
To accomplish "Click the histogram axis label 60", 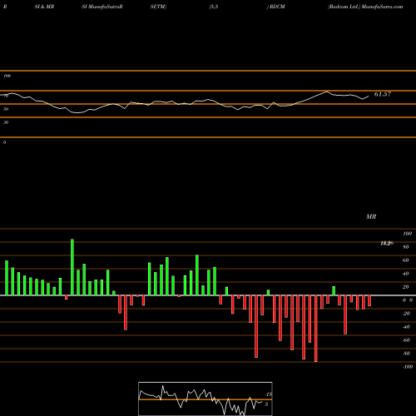I will tap(406, 260).
